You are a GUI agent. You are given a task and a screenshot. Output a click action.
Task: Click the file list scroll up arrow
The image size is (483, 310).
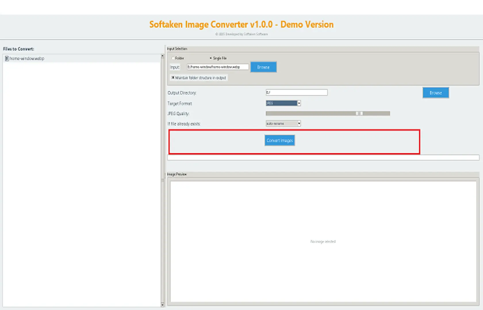pos(162,56)
